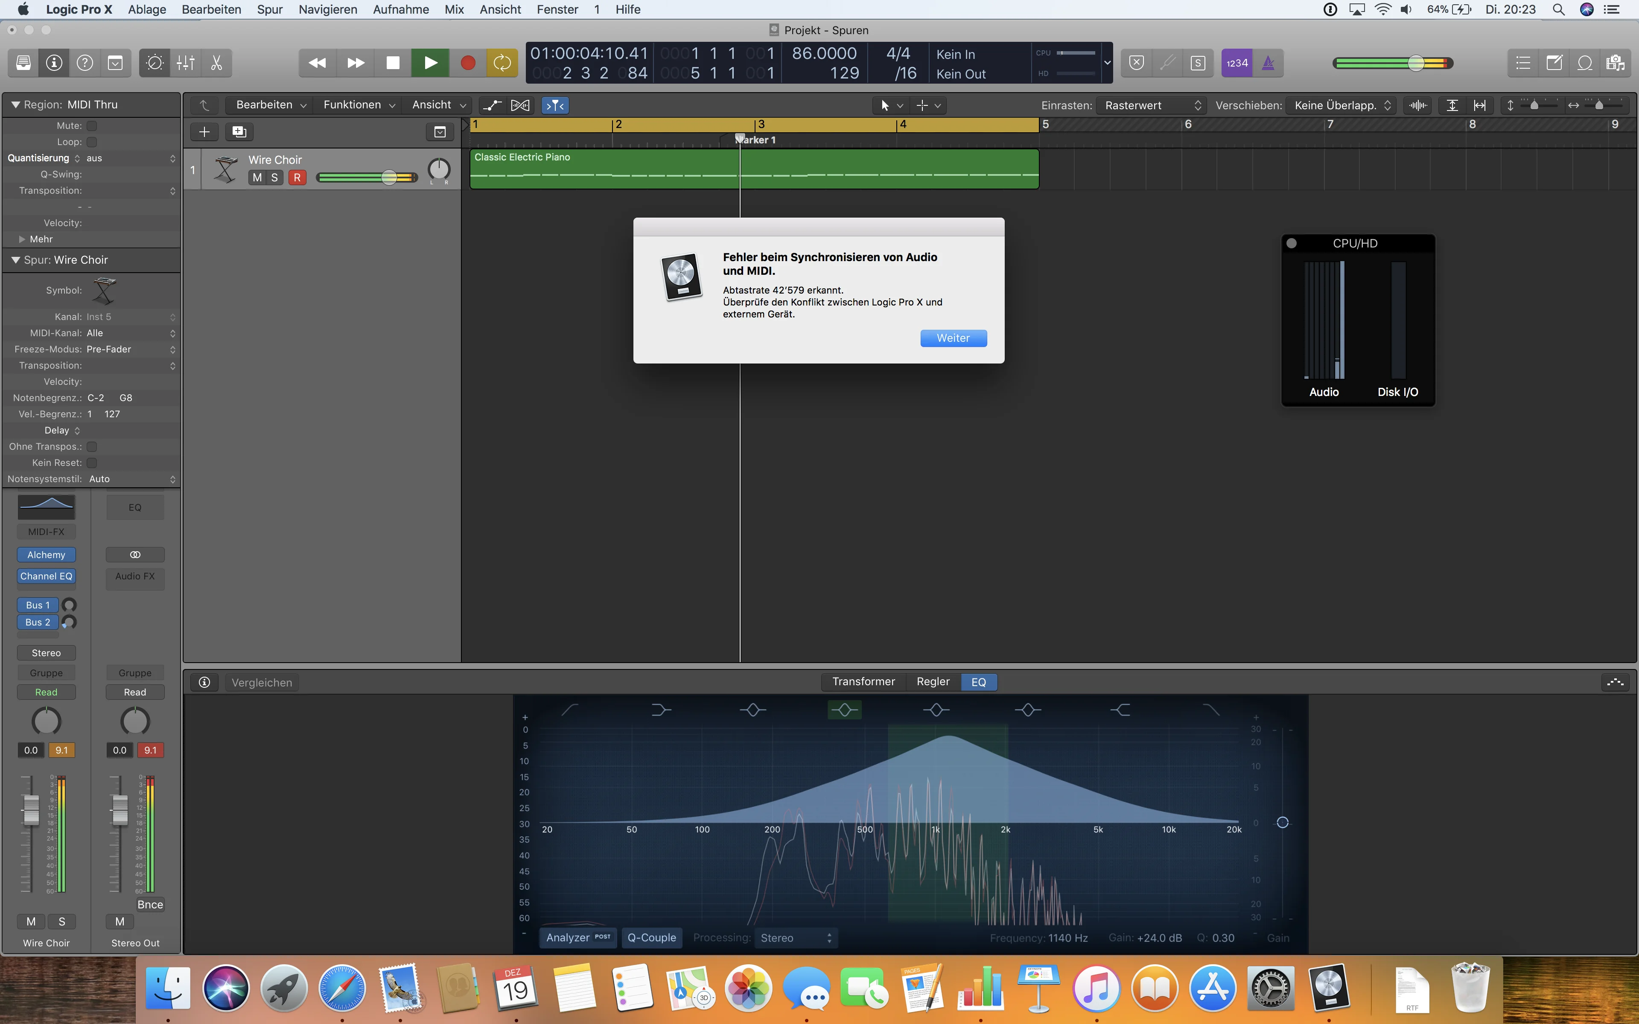Viewport: 1639px width, 1024px height.
Task: Toggle the metronome click icon
Action: 1268,63
